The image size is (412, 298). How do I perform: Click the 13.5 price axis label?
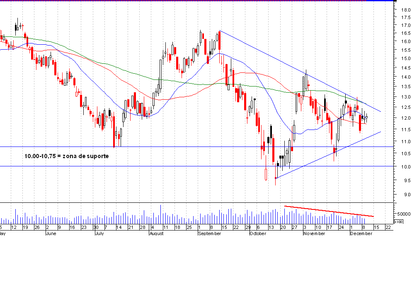(x=406, y=87)
